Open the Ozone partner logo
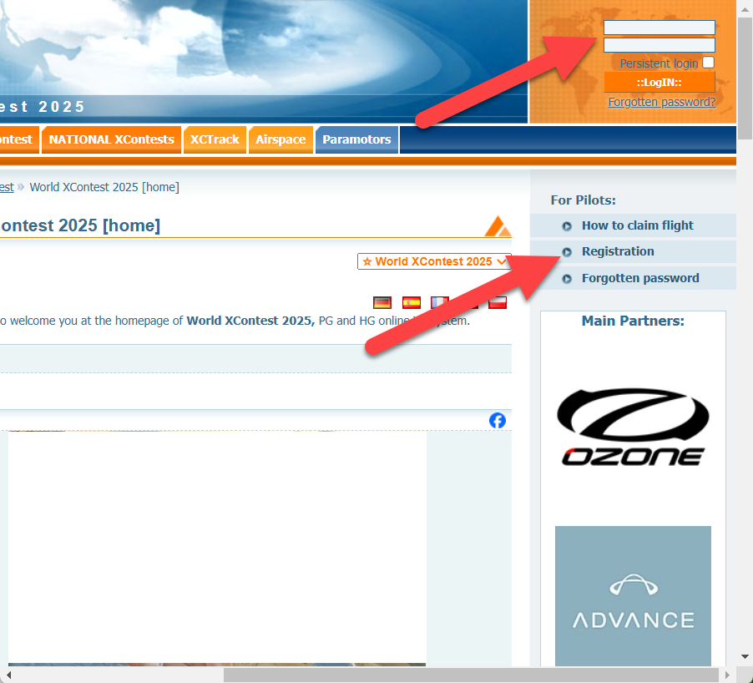Screen dimensions: 753x683 pyautogui.click(x=633, y=427)
